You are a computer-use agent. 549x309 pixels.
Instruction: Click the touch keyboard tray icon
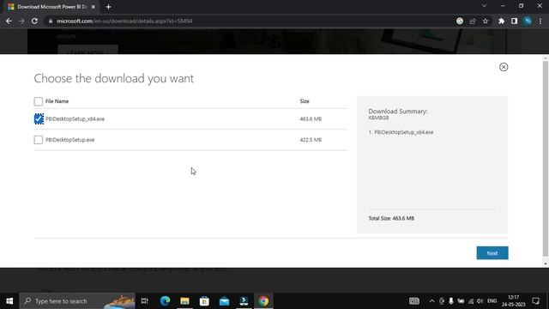click(x=414, y=301)
